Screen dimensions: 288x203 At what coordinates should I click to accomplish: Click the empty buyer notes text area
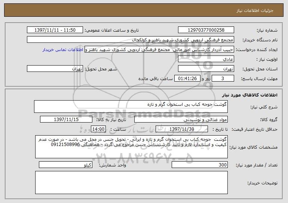tap(131, 183)
